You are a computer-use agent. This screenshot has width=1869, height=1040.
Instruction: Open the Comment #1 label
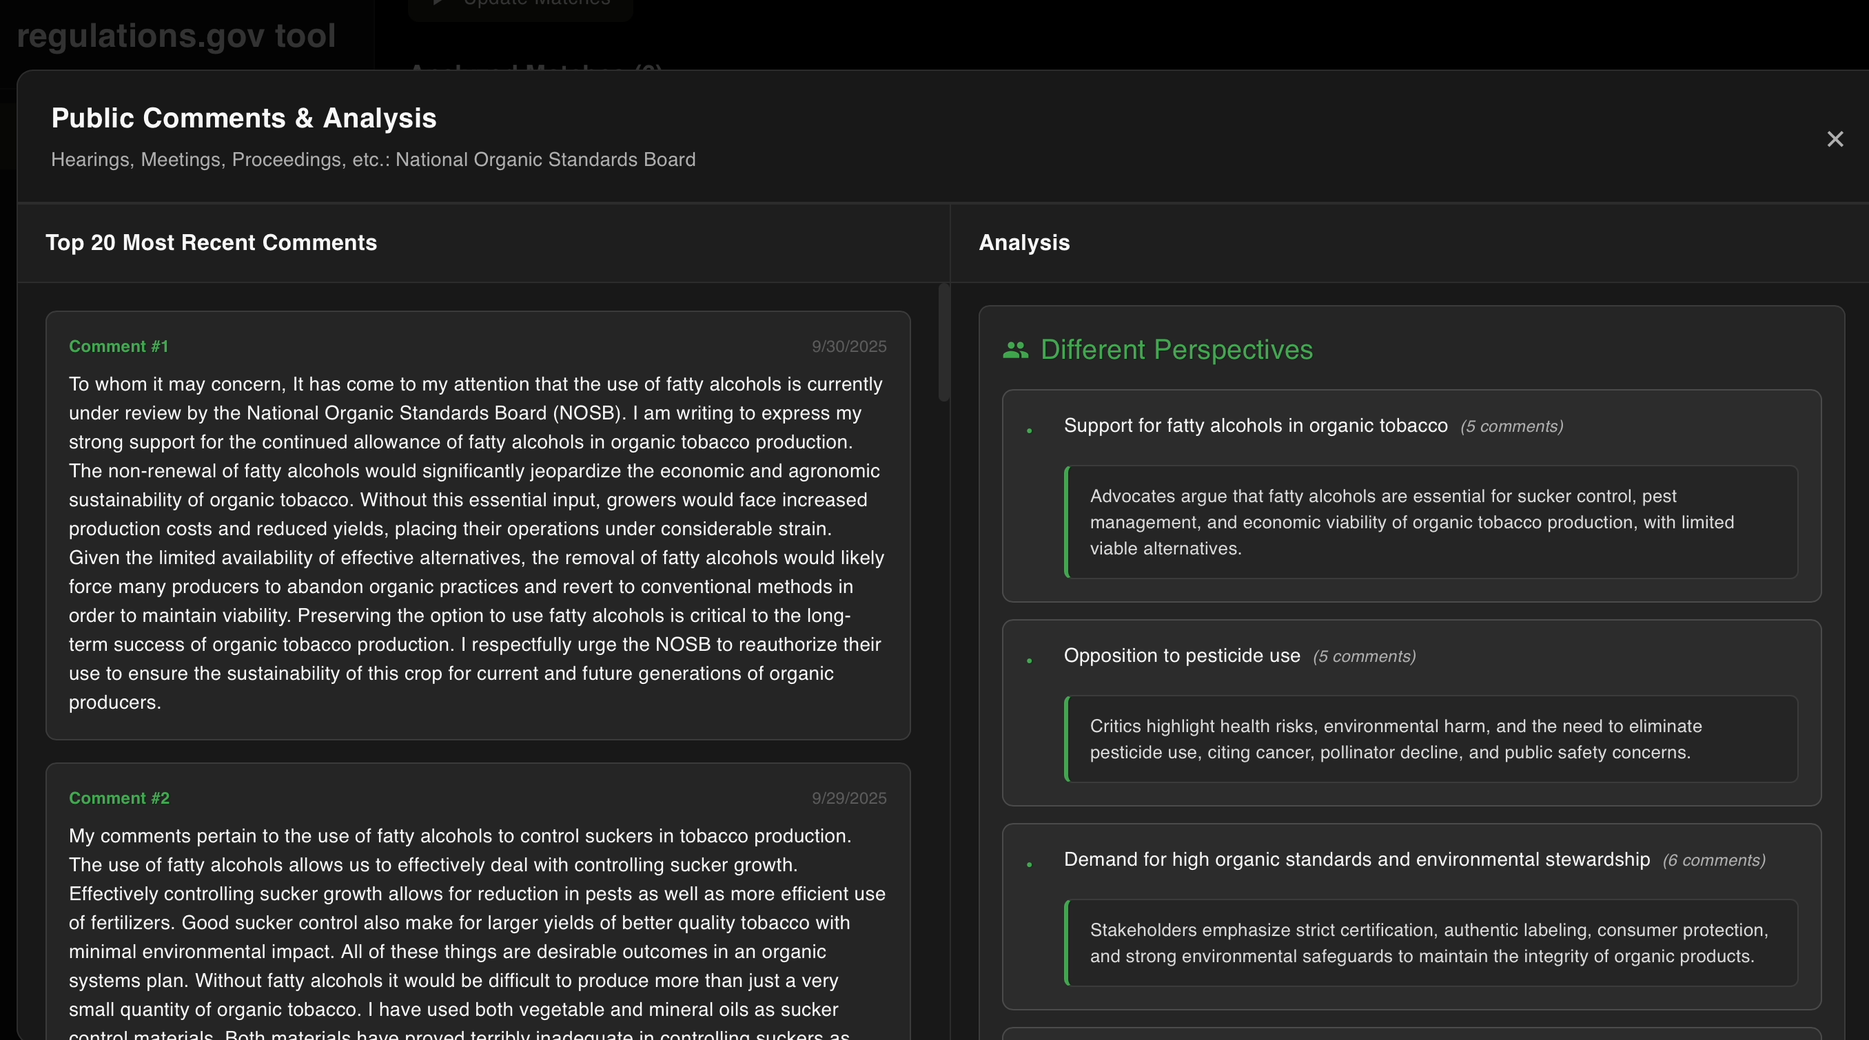119,346
